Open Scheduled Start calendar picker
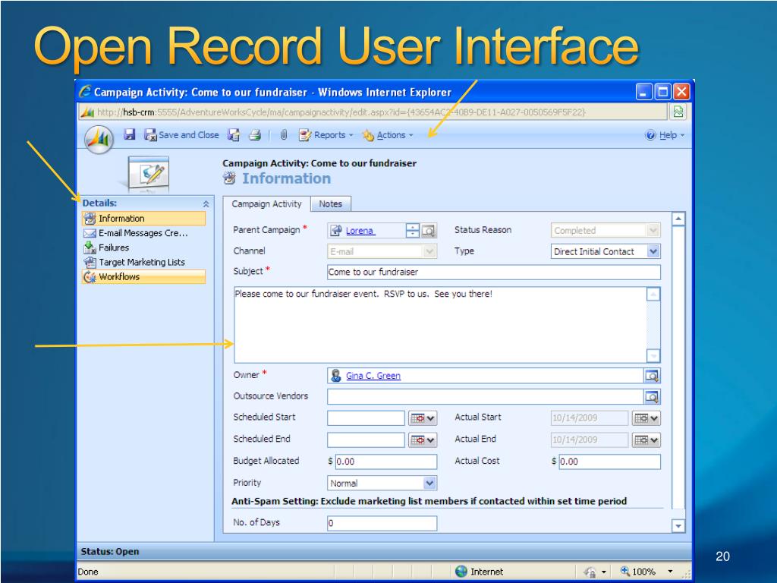Image resolution: width=777 pixels, height=583 pixels. tap(423, 418)
